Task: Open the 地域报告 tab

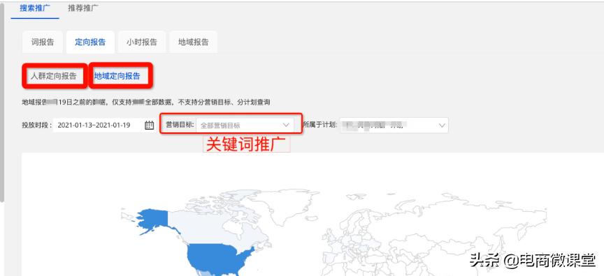Action: tap(194, 43)
